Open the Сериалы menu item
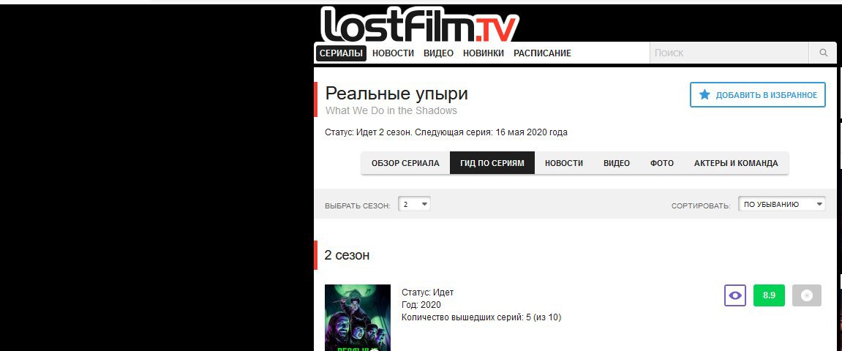Screen dimensions: 842x351 coord(341,53)
